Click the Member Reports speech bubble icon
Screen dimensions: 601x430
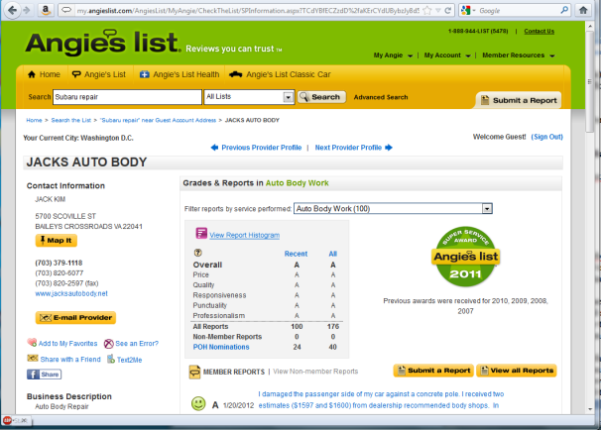pyautogui.click(x=194, y=372)
